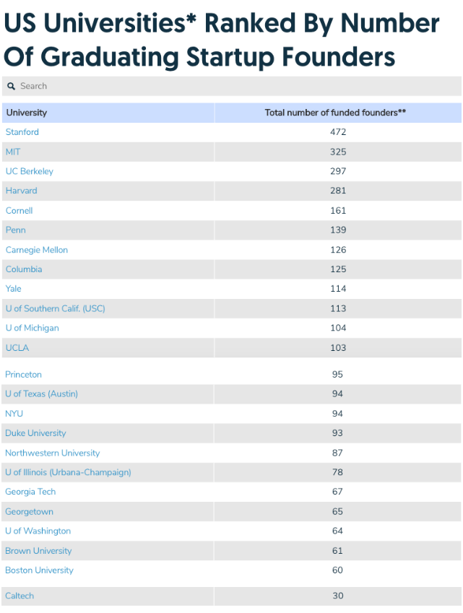Click the UC Berkeley link
The height and width of the screenshot is (613, 463).
(30, 171)
